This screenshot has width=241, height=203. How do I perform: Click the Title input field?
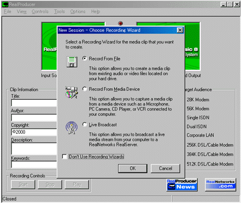(x=34, y=103)
